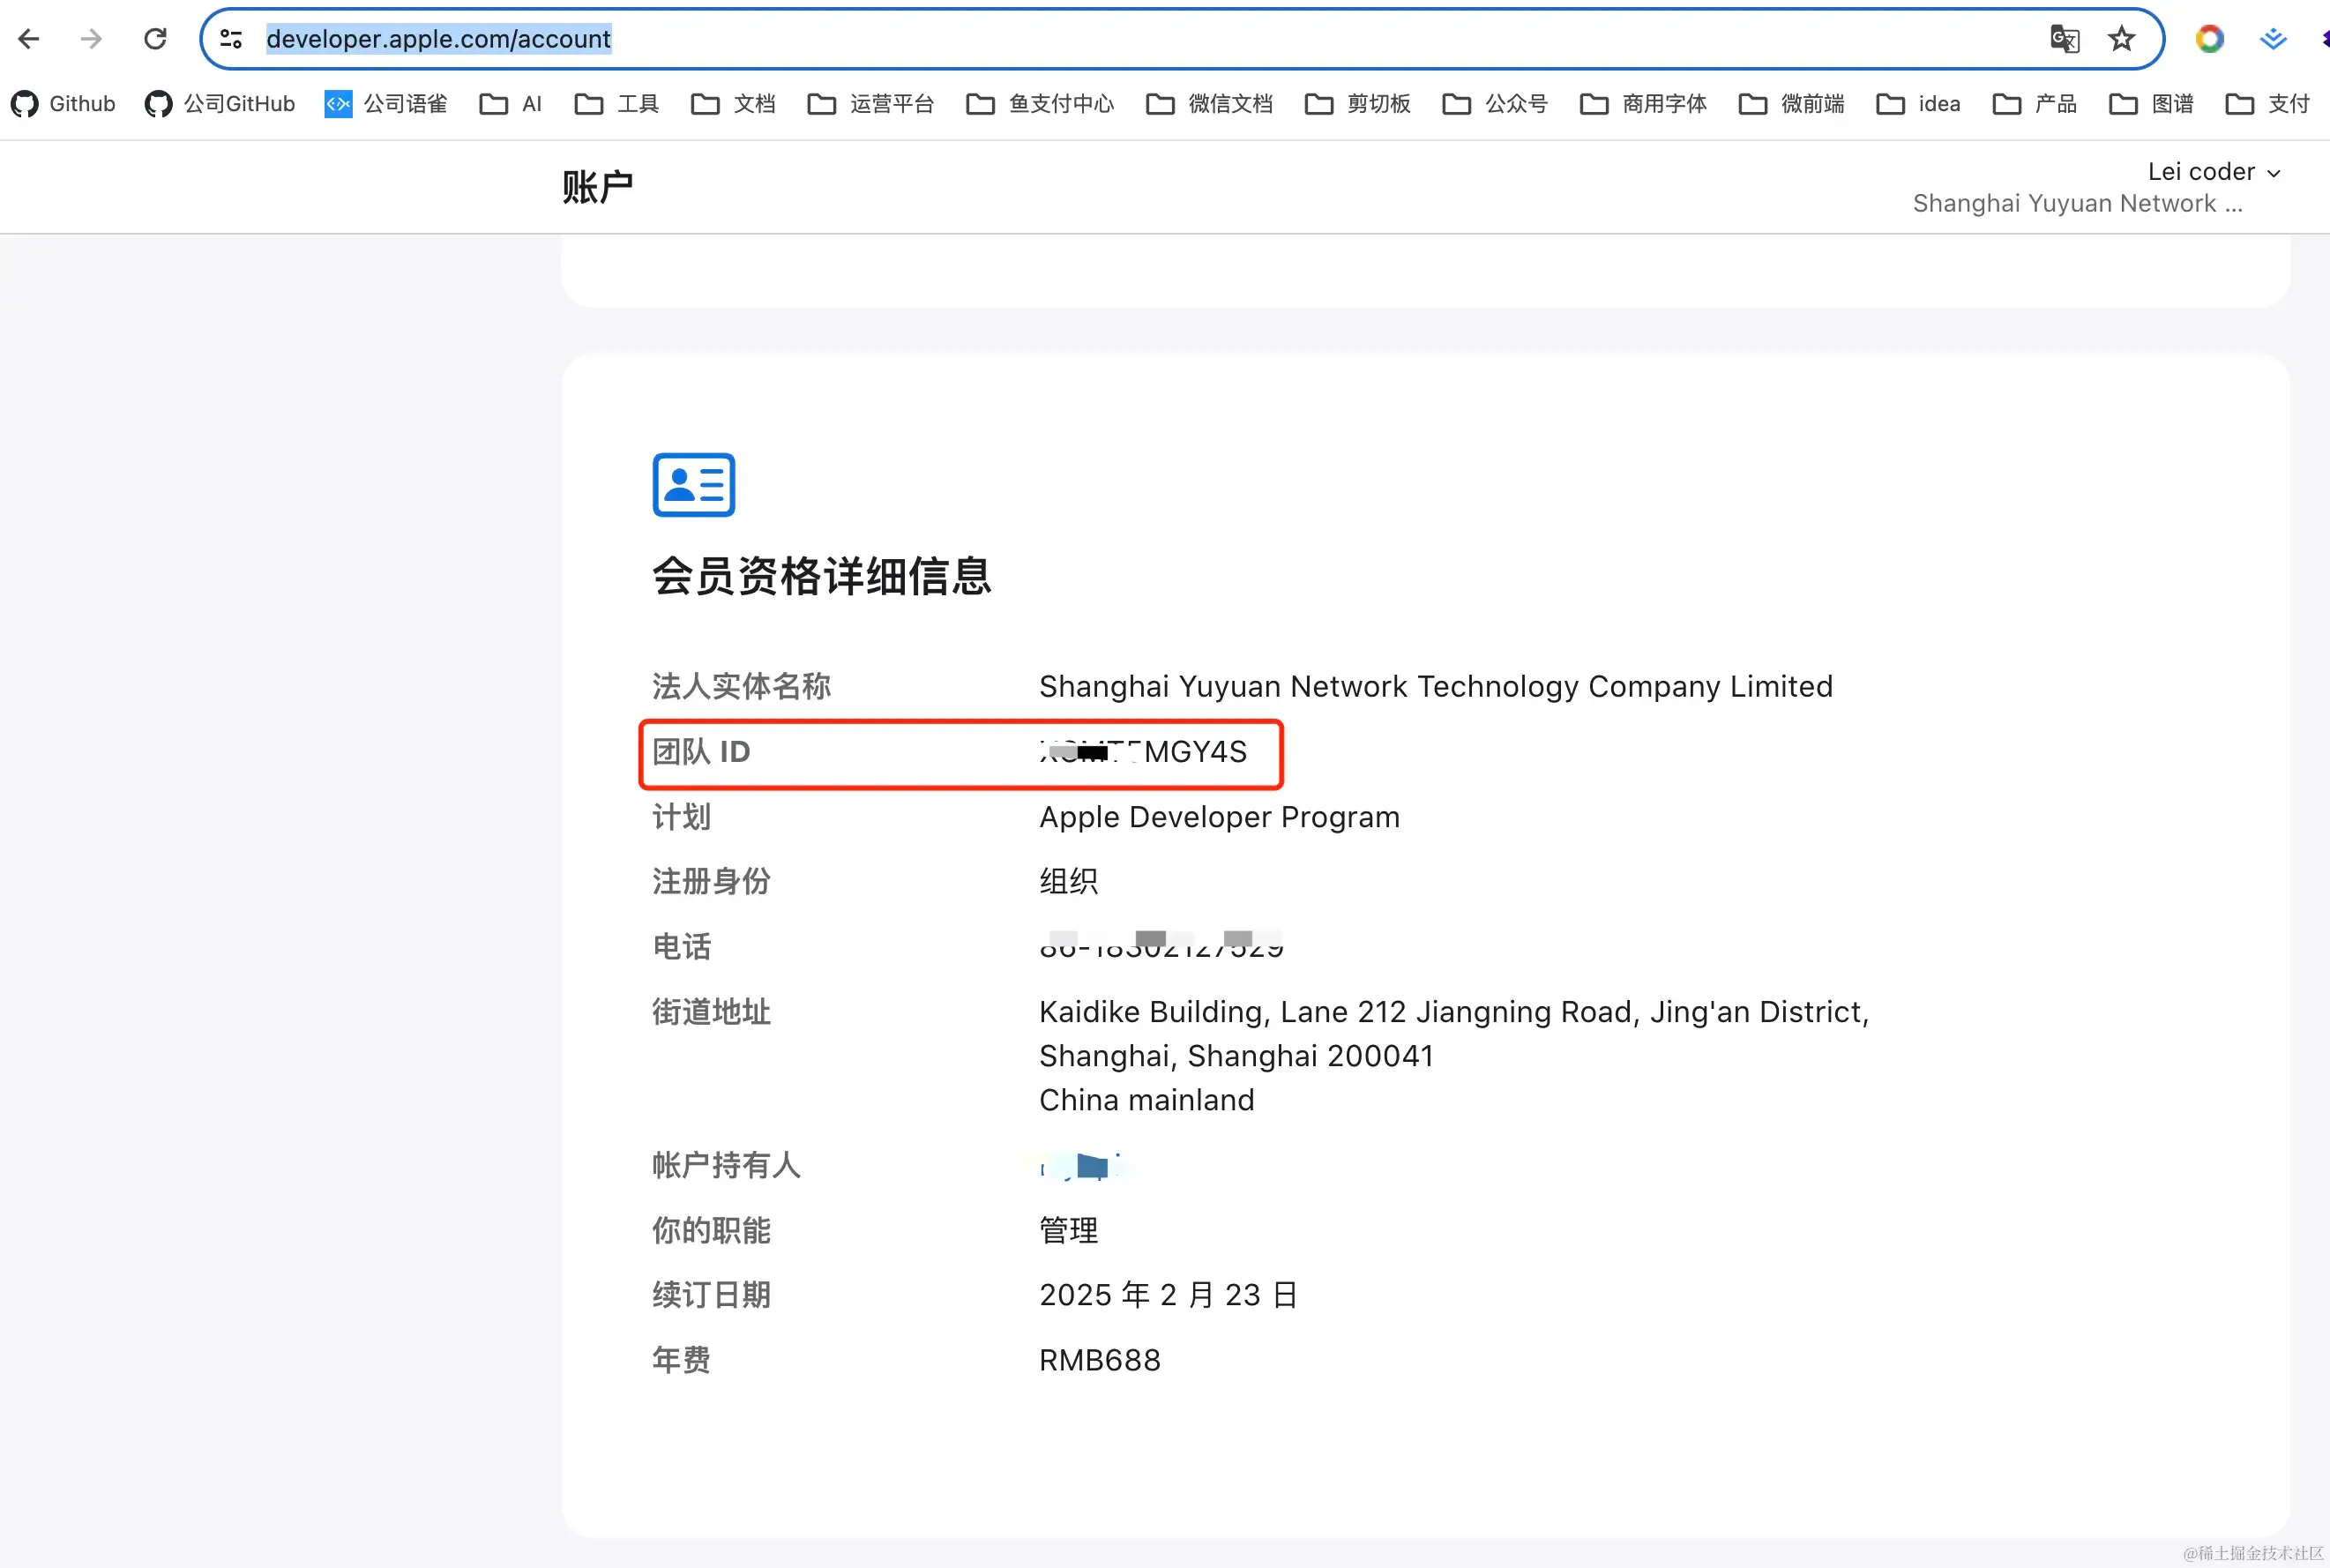Open the 文档 bookmarks folder
This screenshot has width=2330, height=1568.
point(733,104)
